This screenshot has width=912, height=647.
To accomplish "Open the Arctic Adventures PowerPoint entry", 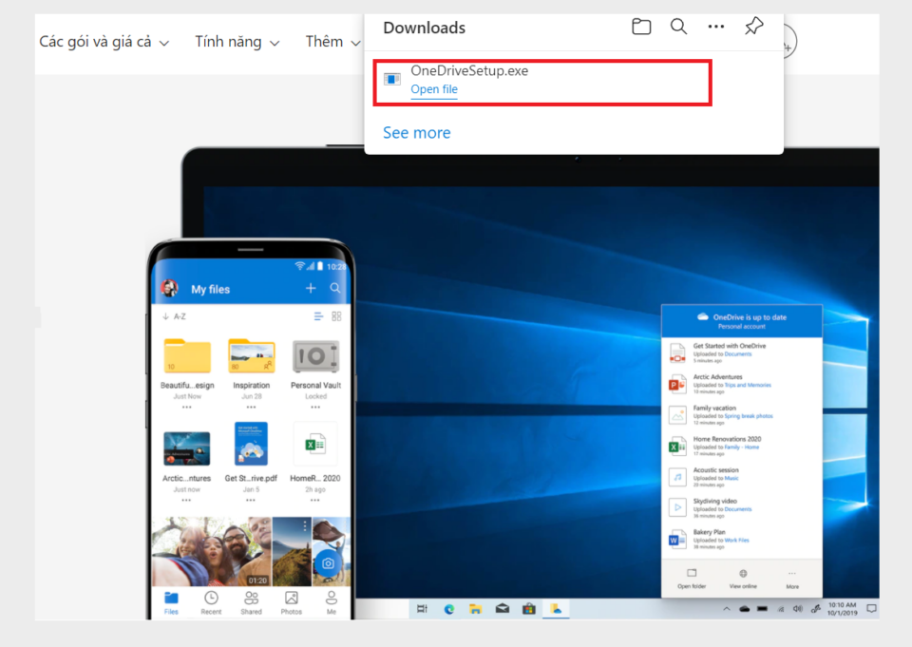I will [x=742, y=384].
